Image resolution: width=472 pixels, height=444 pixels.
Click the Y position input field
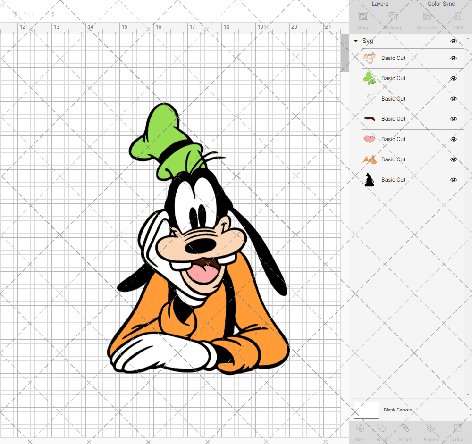coord(40,14)
